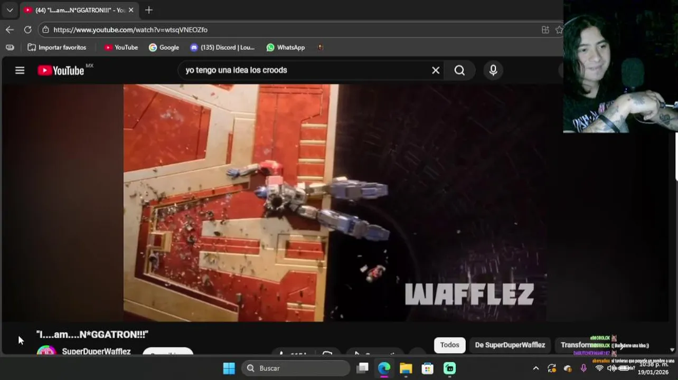Open Task View on the taskbar
The width and height of the screenshot is (678, 380).
[x=363, y=368]
